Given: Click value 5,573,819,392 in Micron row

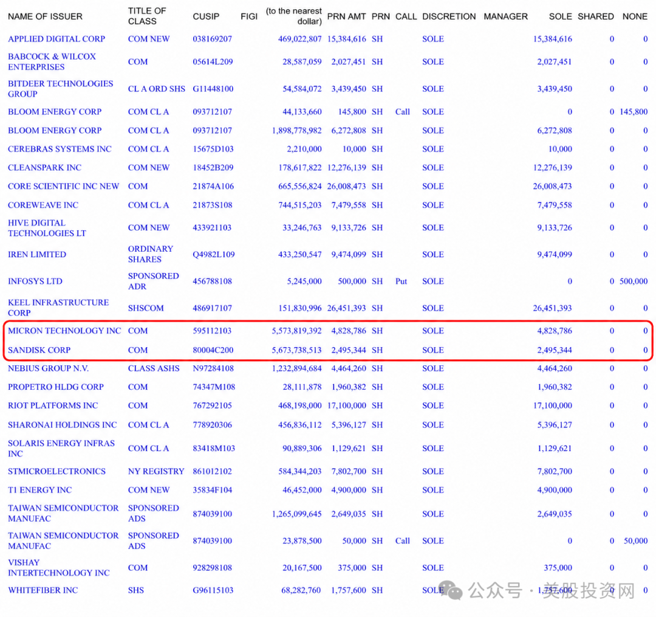Looking at the screenshot, I should [x=296, y=331].
